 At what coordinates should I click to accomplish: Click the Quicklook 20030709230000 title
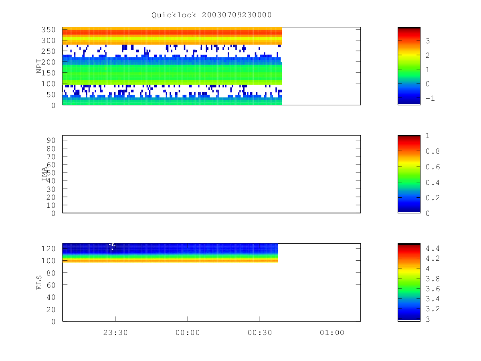click(x=212, y=15)
